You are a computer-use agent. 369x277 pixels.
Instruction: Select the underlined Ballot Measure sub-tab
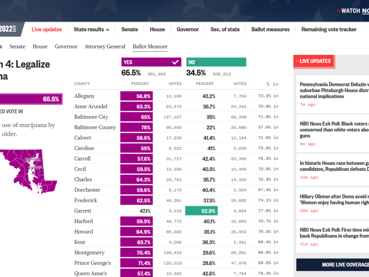150,47
